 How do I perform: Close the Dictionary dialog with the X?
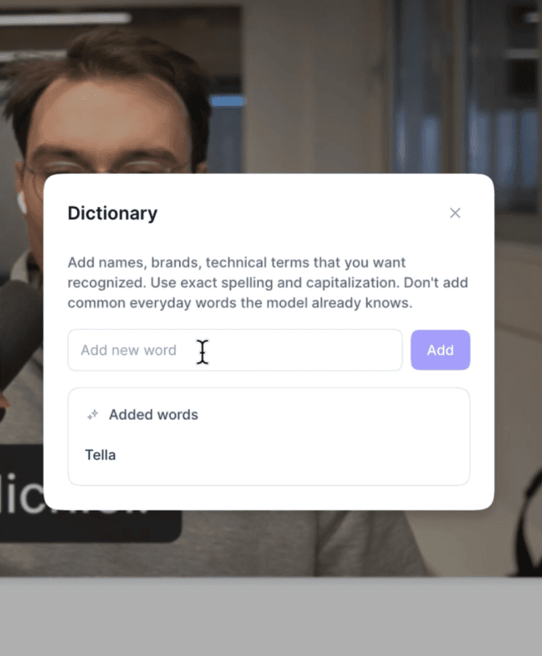(x=455, y=213)
